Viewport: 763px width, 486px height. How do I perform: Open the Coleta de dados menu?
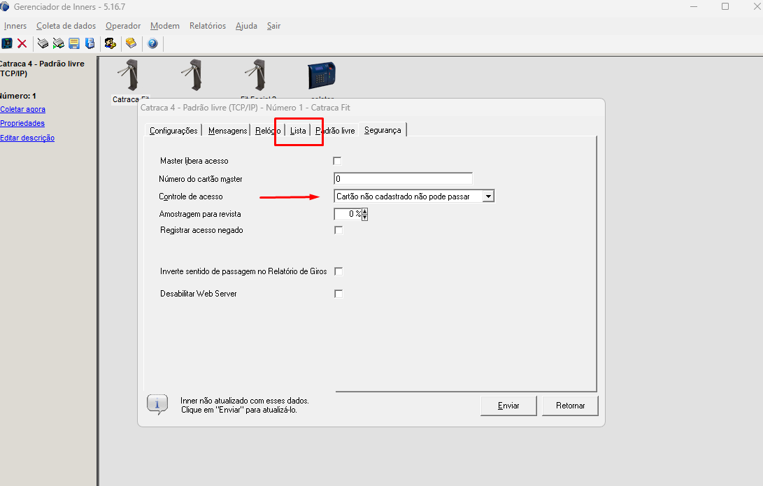click(x=66, y=26)
